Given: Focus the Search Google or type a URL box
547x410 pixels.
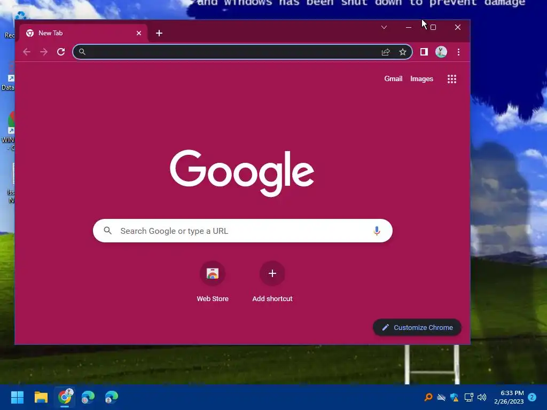Looking at the screenshot, I should [243, 231].
